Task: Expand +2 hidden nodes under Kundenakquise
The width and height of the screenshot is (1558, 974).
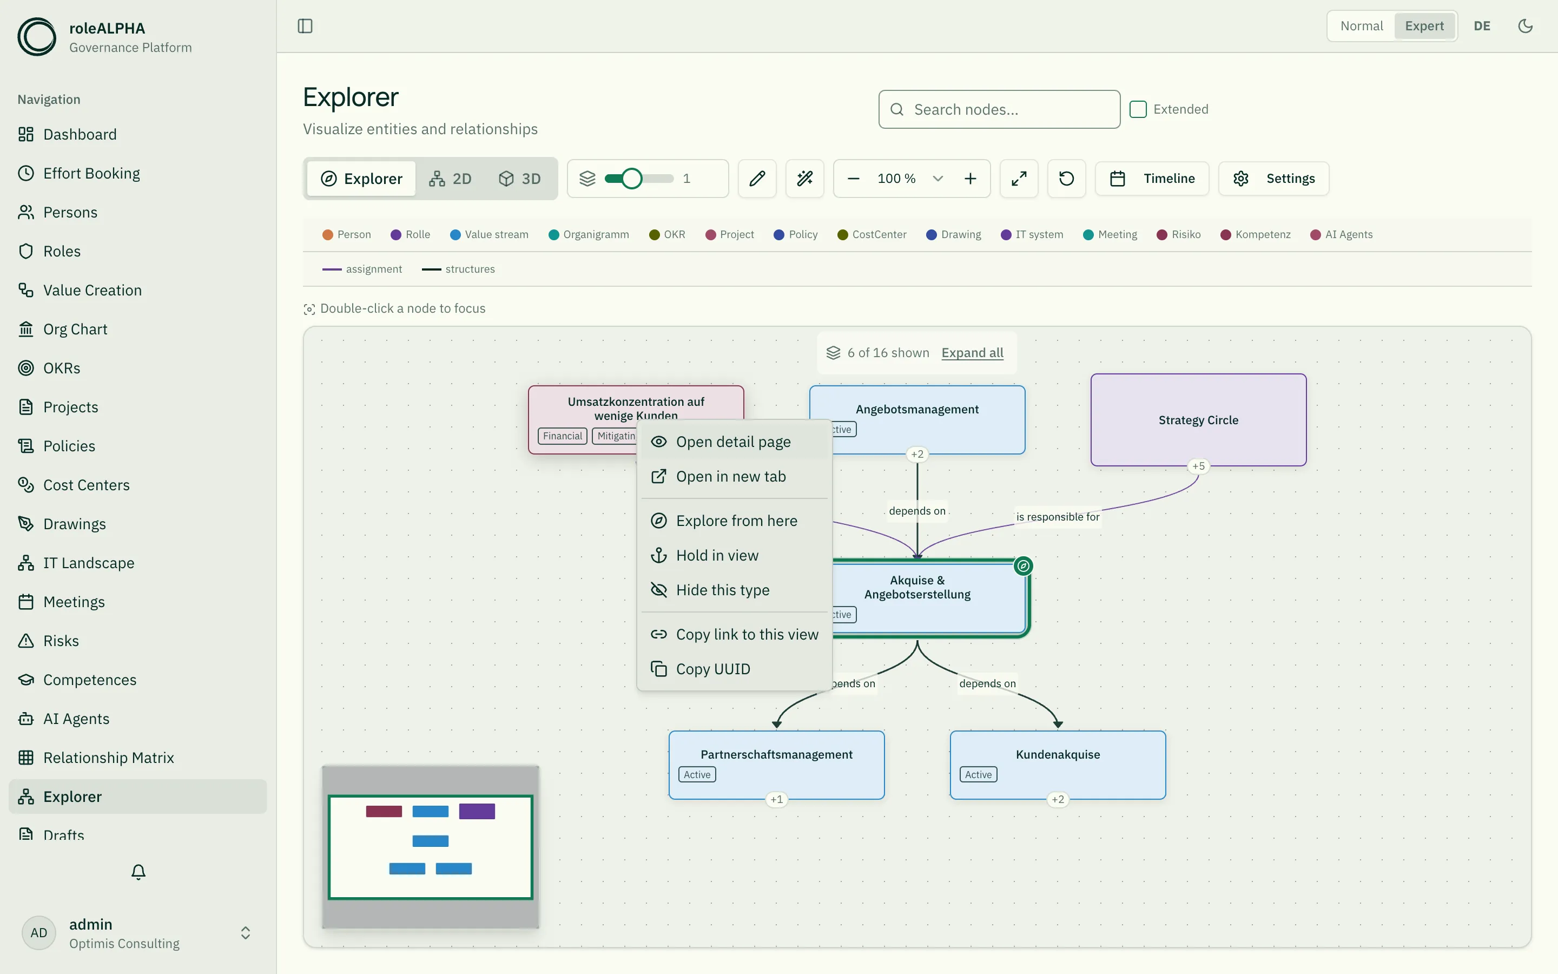Action: pyautogui.click(x=1058, y=799)
